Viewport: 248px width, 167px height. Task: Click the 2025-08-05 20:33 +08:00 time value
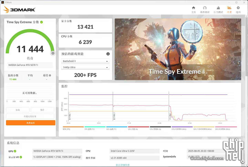pos(201,151)
